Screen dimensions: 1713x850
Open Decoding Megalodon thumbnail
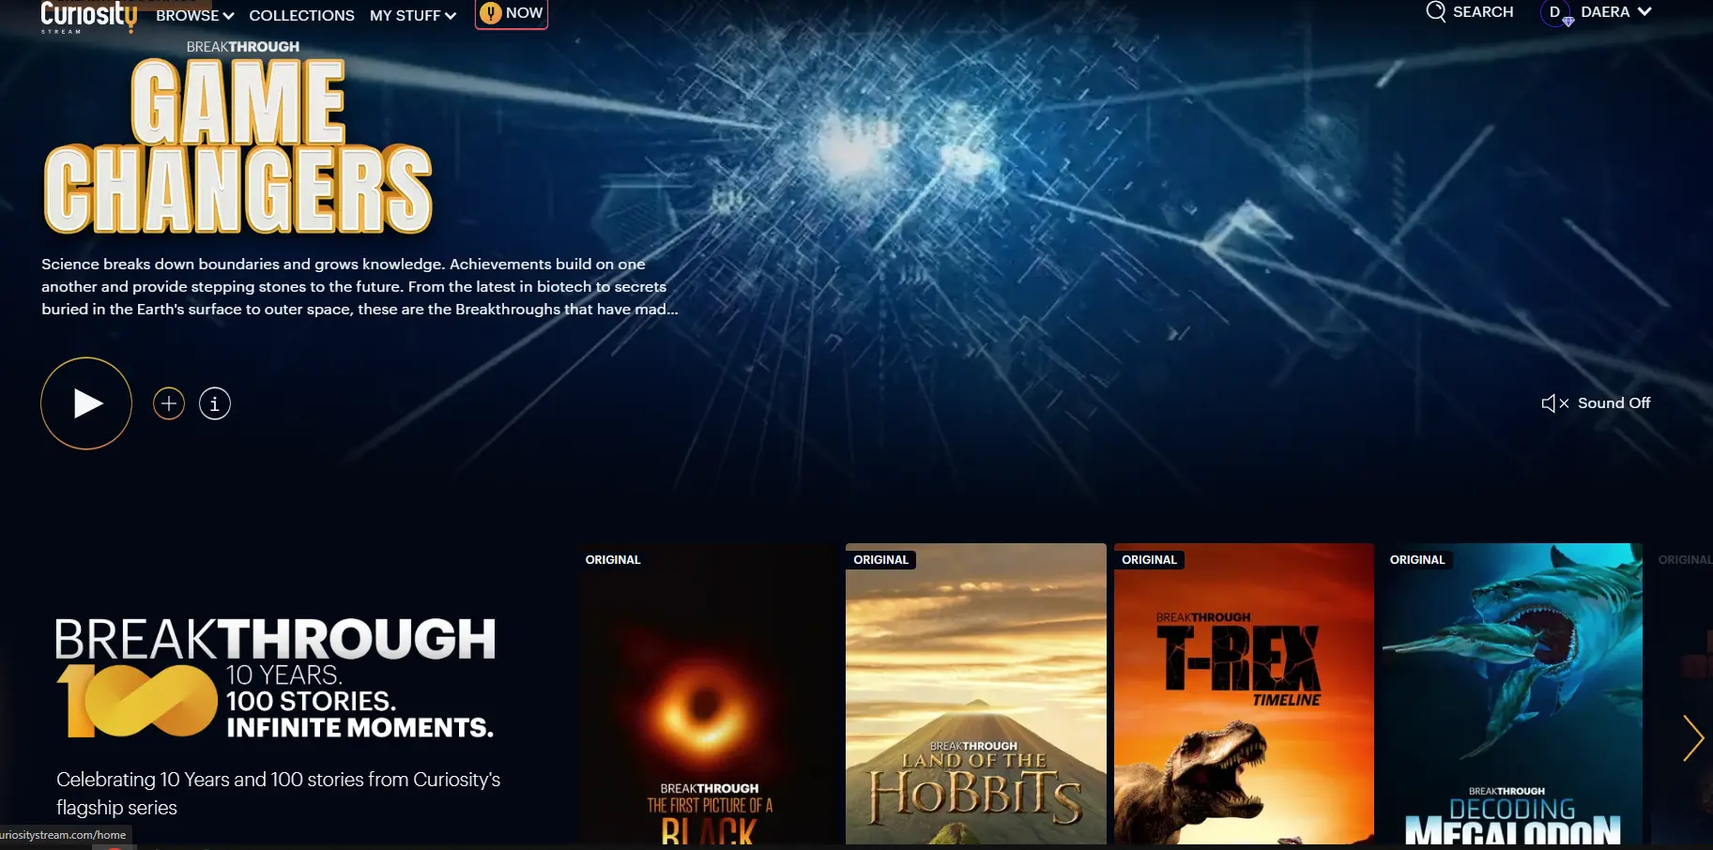1512,693
